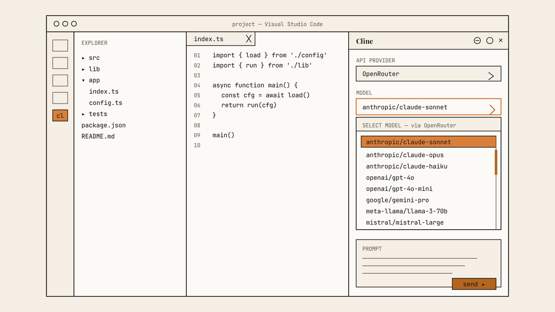The width and height of the screenshot is (555, 312).
Task: Focus the Prompt input area
Action: pos(428,263)
